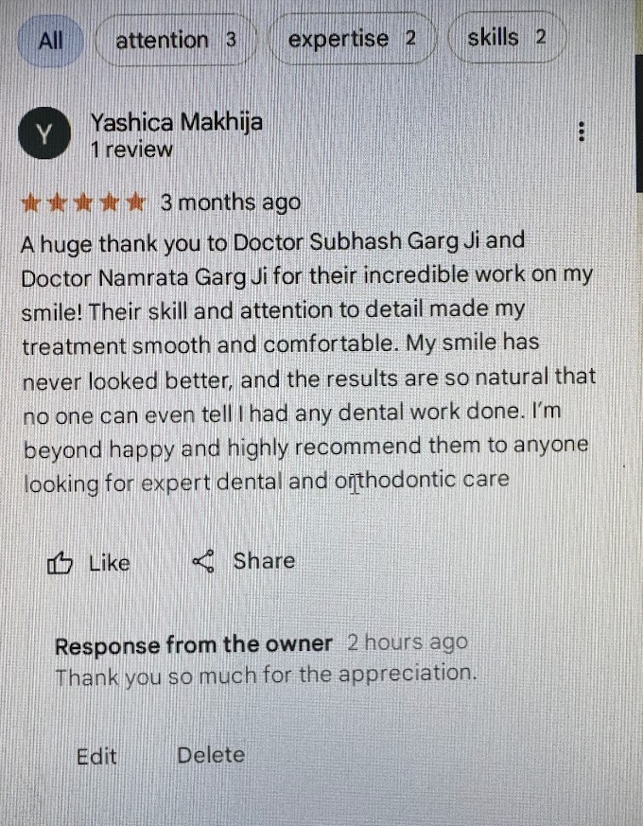Click the 3 months ago timestamp

tap(230, 202)
